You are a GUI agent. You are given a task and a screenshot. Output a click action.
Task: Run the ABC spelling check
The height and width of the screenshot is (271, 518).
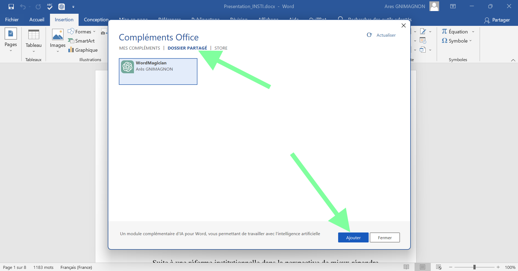point(50,6)
